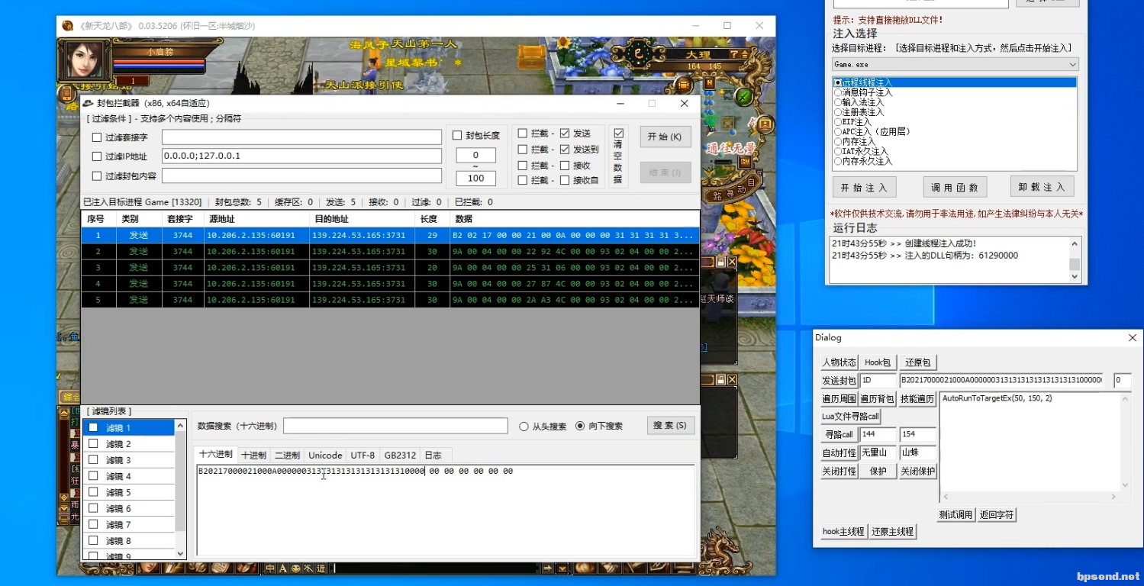Click the Hook包 button in Dialog
1144x586 pixels.
click(x=878, y=362)
